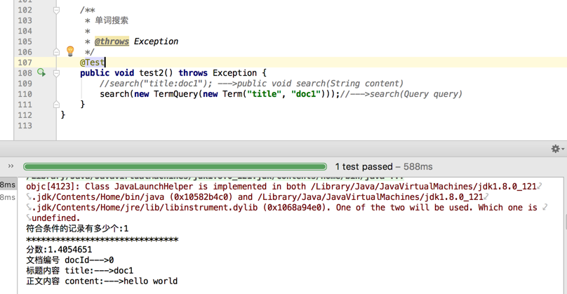567x294 pixels.
Task: Open the run panel gear settings
Action: (557, 149)
